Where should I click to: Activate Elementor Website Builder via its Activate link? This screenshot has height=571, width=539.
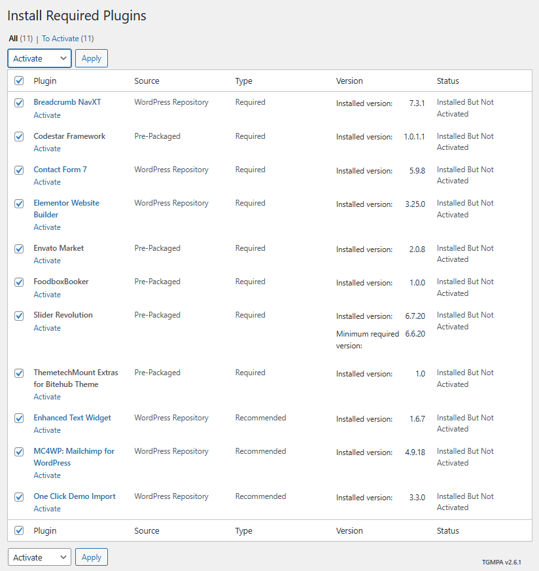(x=47, y=227)
